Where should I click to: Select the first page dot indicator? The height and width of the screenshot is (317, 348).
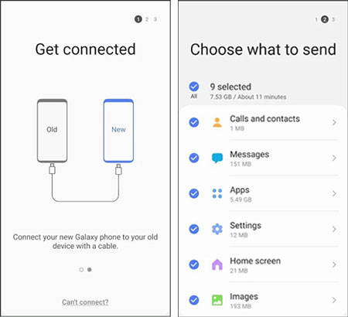point(81,270)
